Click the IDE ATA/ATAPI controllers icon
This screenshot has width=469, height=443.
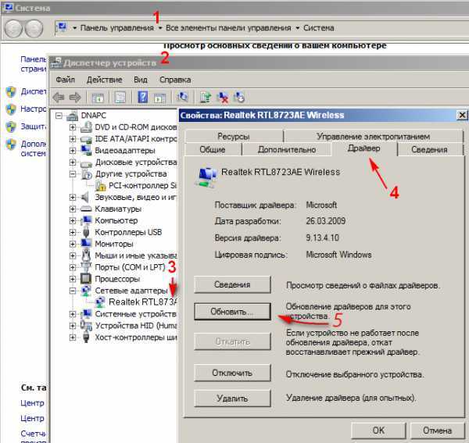(x=86, y=139)
